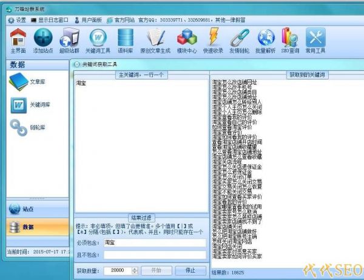Increase 获取数量 with the up arrow

pos(135,269)
